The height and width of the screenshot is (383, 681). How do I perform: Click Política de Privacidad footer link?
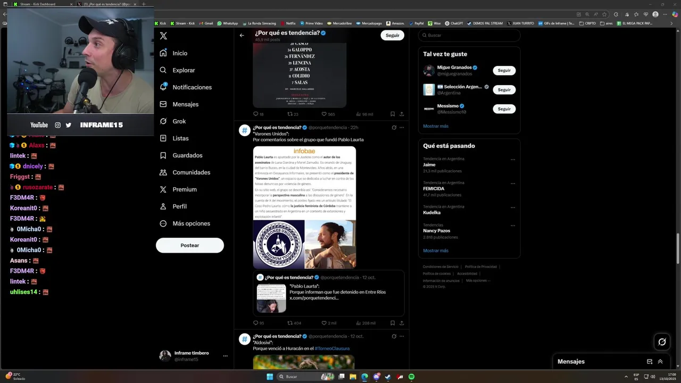click(x=481, y=267)
